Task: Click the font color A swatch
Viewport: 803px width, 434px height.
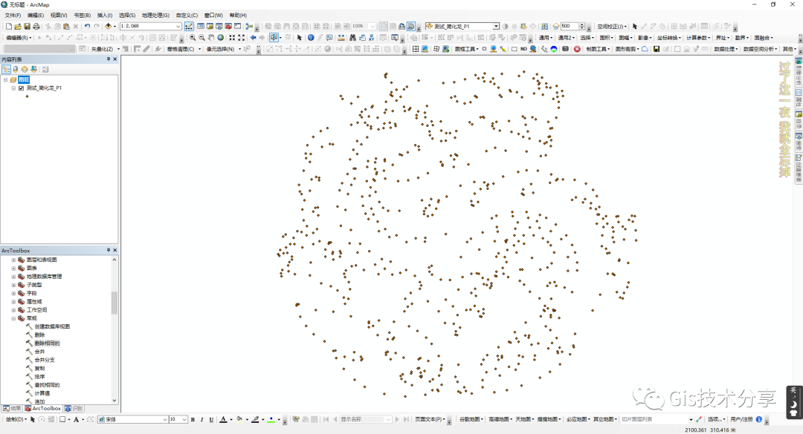Action: 222,420
